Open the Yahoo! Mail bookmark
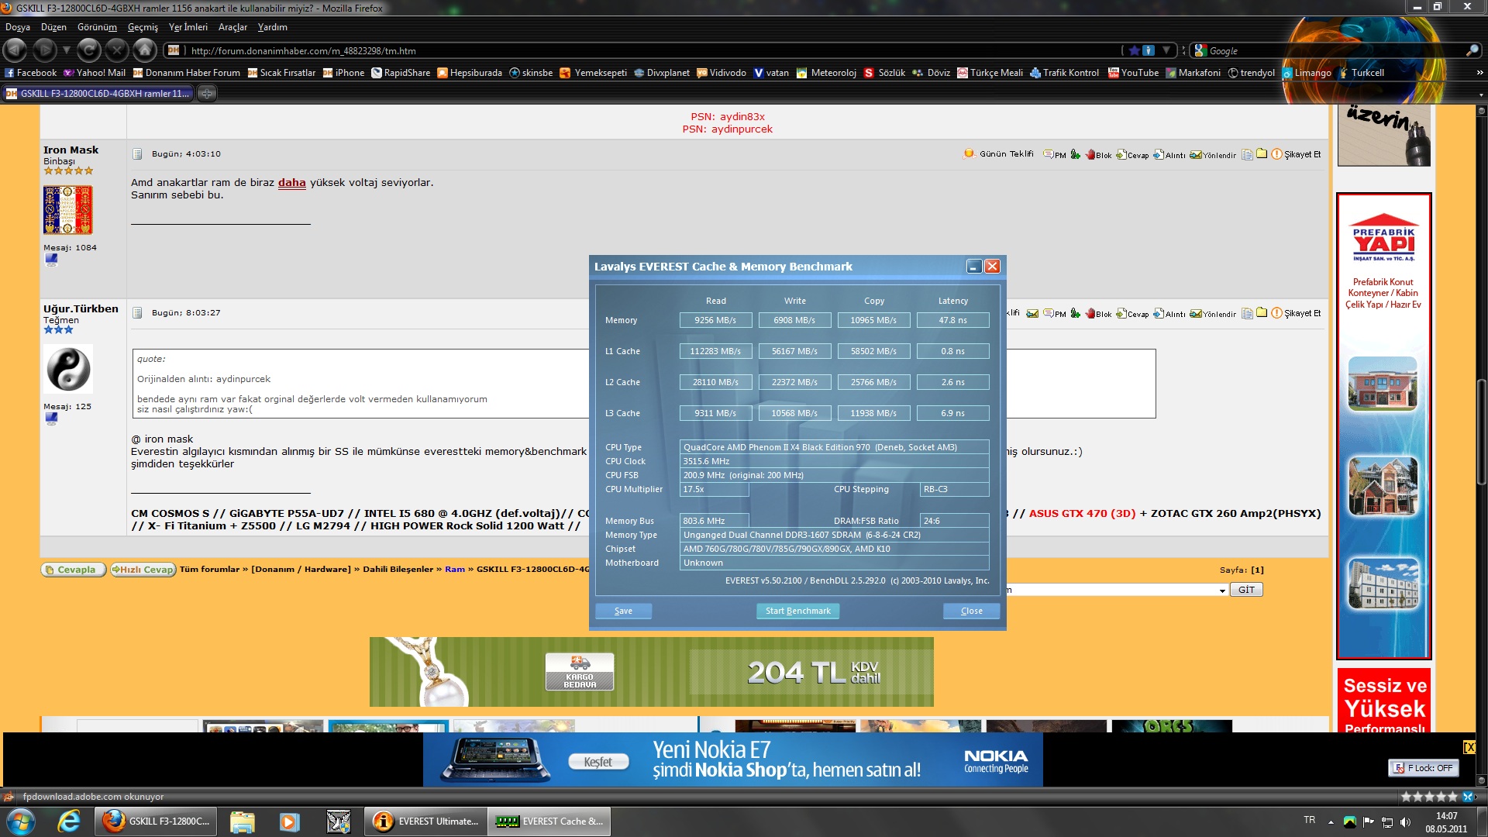The image size is (1488, 837). point(95,73)
